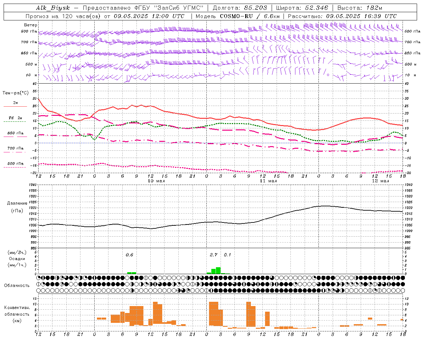422x337 pixels.
Task: Click the date label 12 мая
Action: tap(380, 181)
